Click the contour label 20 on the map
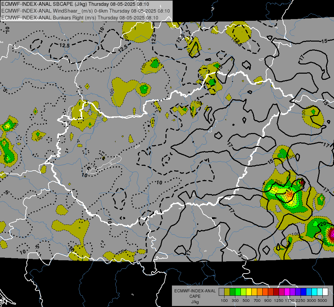This screenshot has height=307, width=334. (x=323, y=224)
